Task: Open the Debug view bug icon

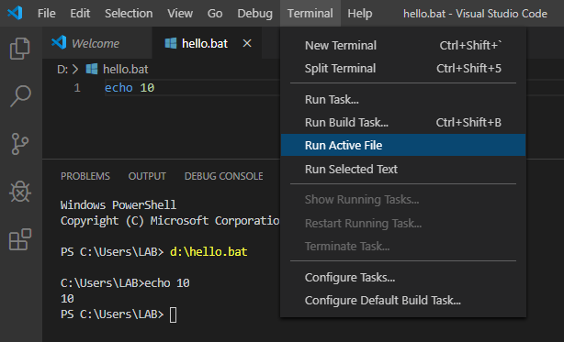Action: coord(20,192)
